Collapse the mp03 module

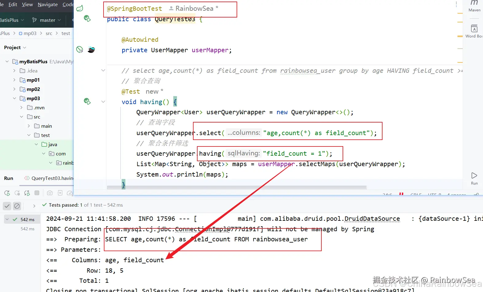pyautogui.click(x=14, y=98)
